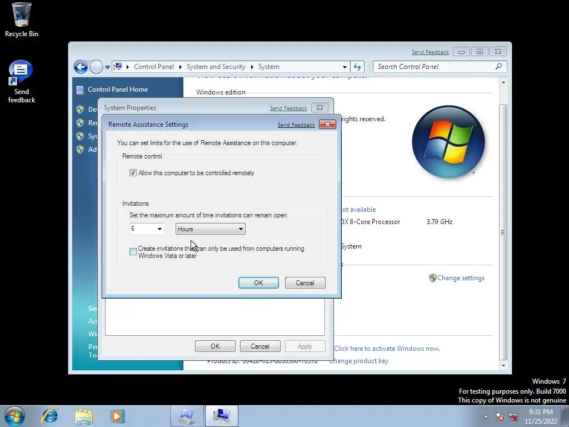Click the Sys... sidebar shield icon

tap(80, 136)
